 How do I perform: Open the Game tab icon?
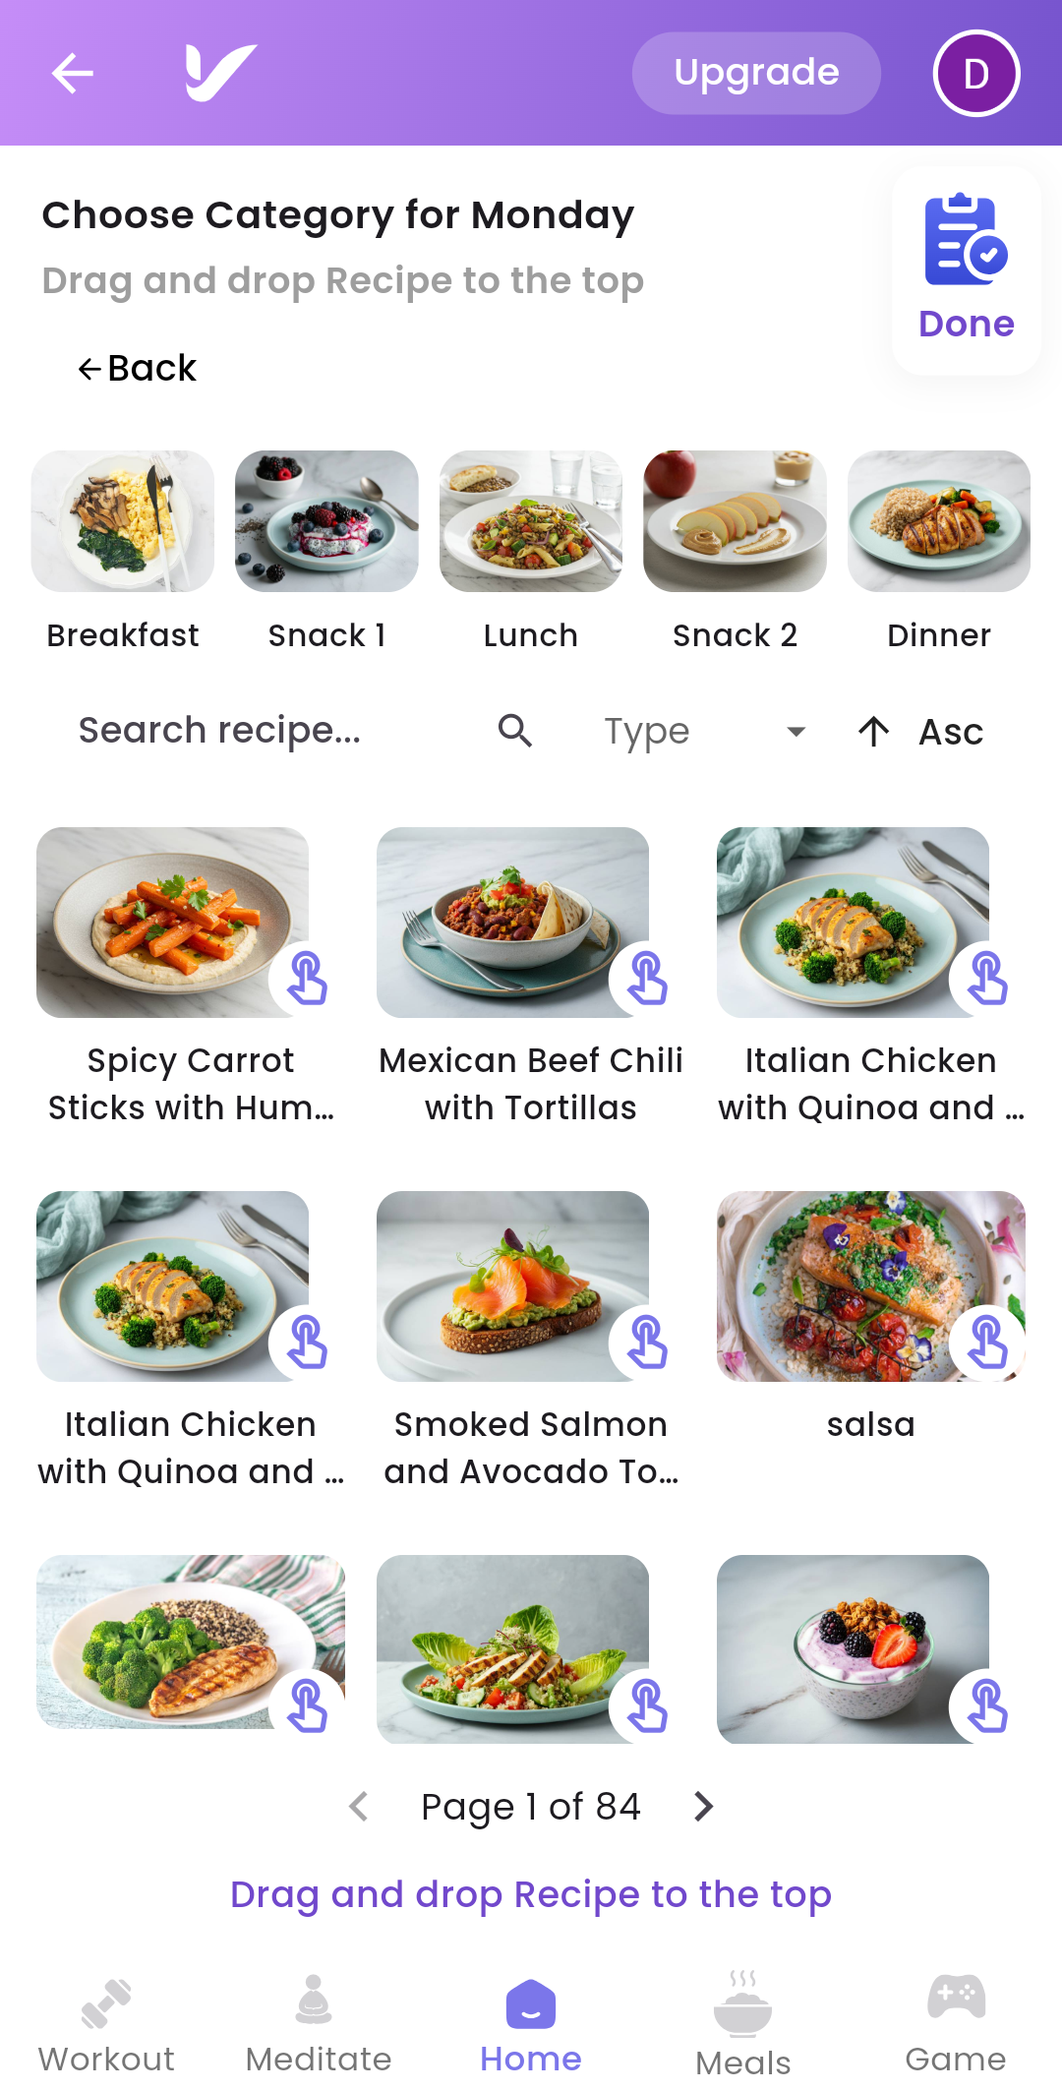click(x=956, y=1998)
